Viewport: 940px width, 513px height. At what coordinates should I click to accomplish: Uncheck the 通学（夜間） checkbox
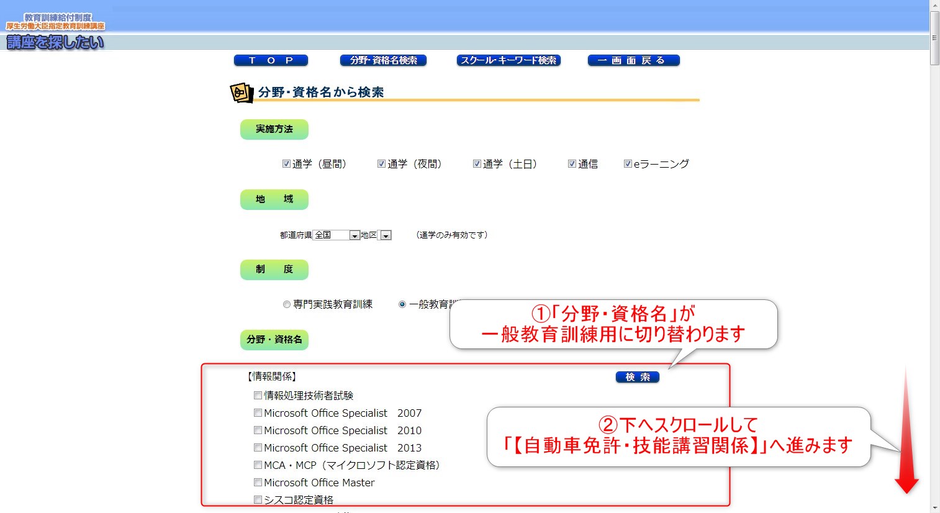(x=381, y=163)
